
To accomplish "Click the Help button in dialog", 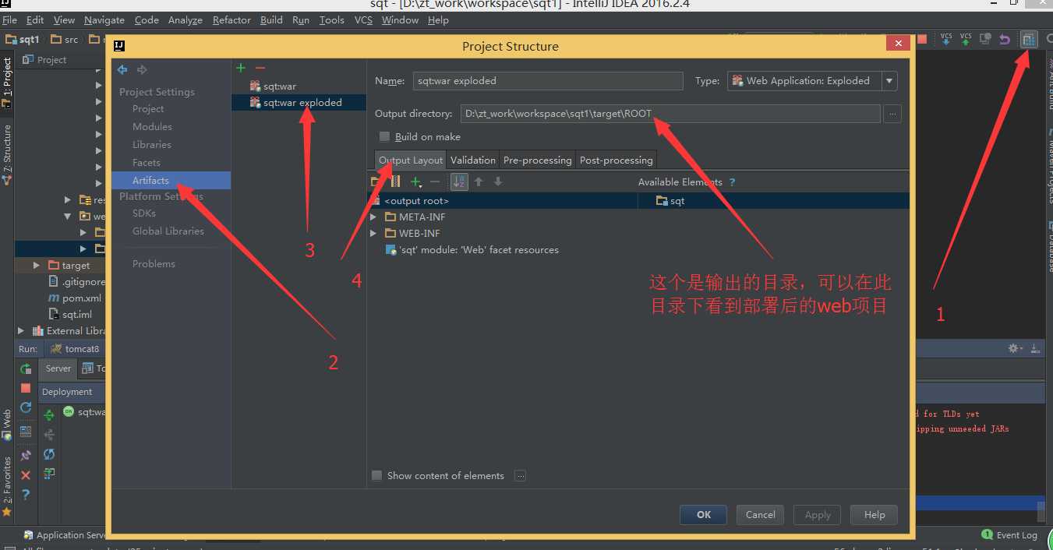I will point(875,515).
